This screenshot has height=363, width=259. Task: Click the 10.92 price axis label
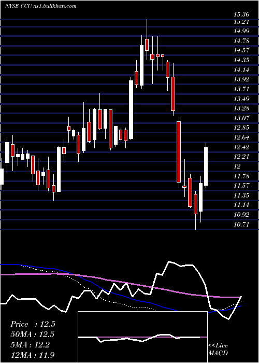(x=241, y=215)
